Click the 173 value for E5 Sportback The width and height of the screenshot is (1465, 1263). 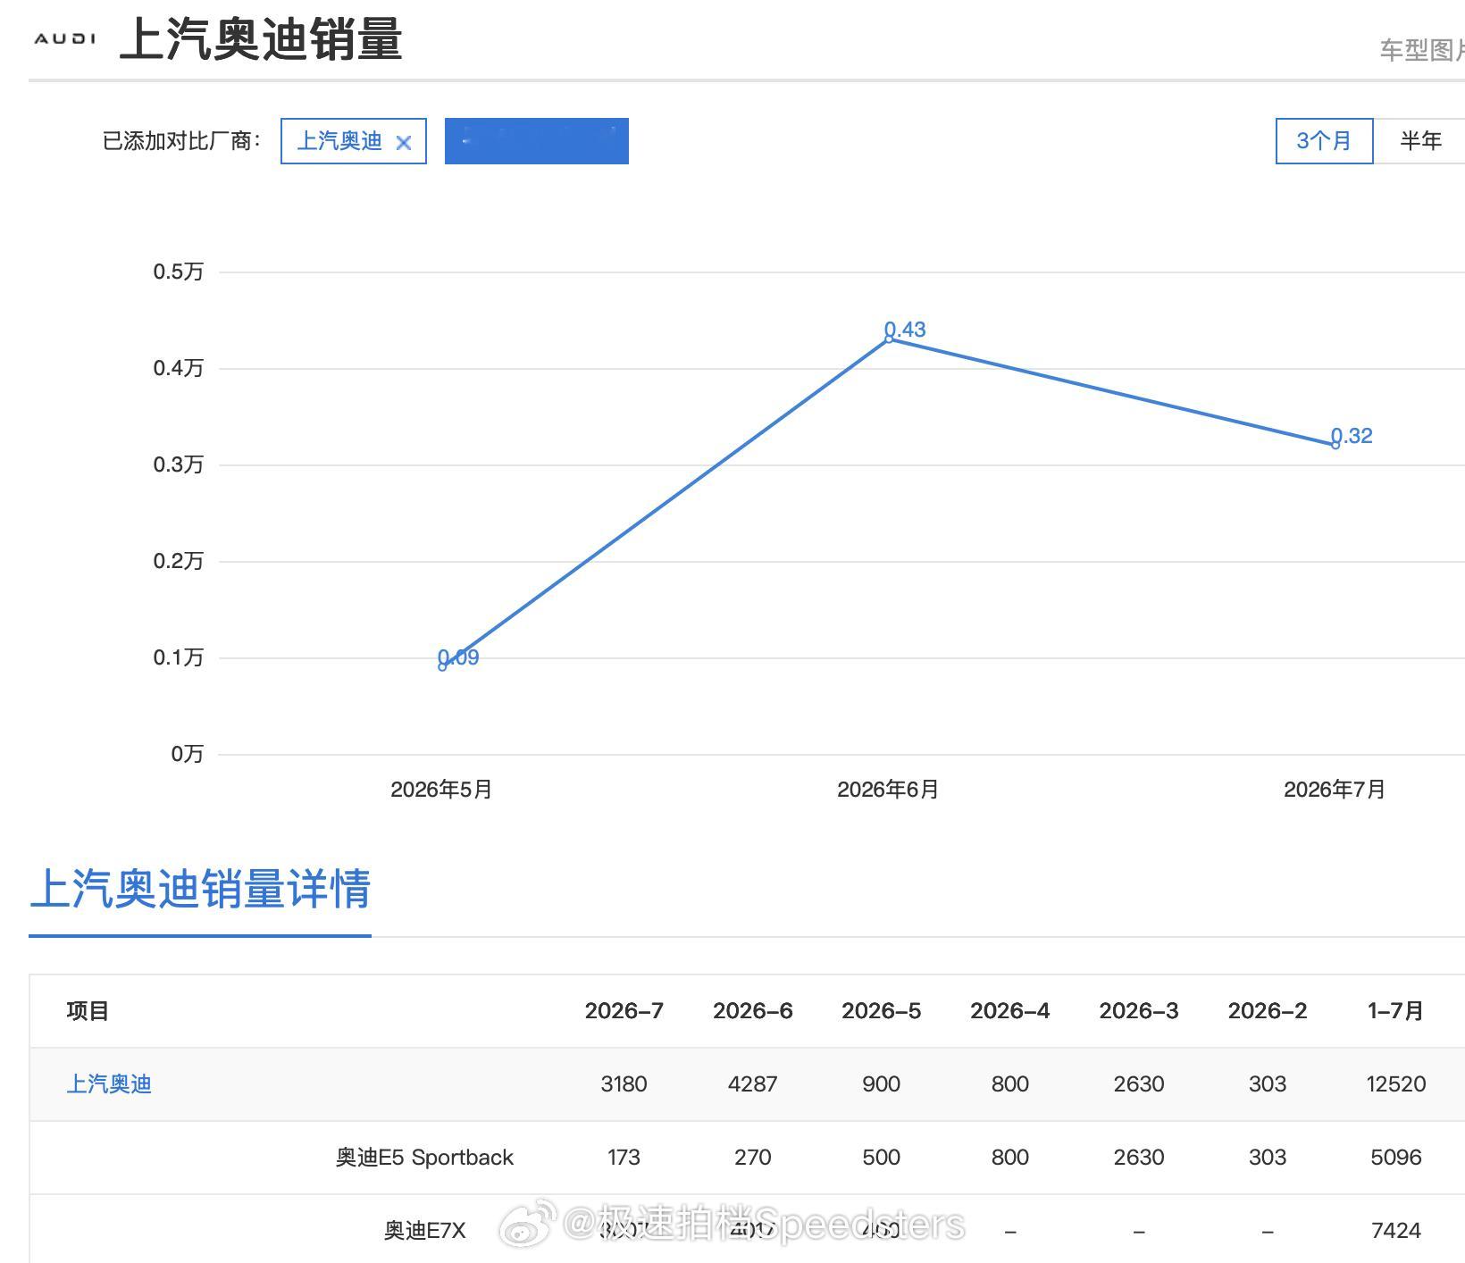click(x=624, y=1158)
